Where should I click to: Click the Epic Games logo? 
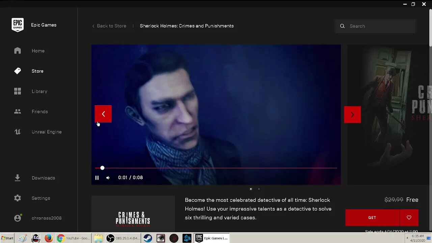point(18,25)
